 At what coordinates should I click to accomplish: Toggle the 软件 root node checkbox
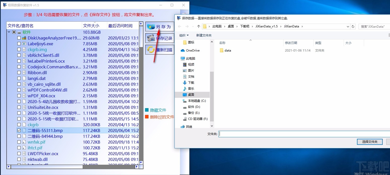pos(14,32)
